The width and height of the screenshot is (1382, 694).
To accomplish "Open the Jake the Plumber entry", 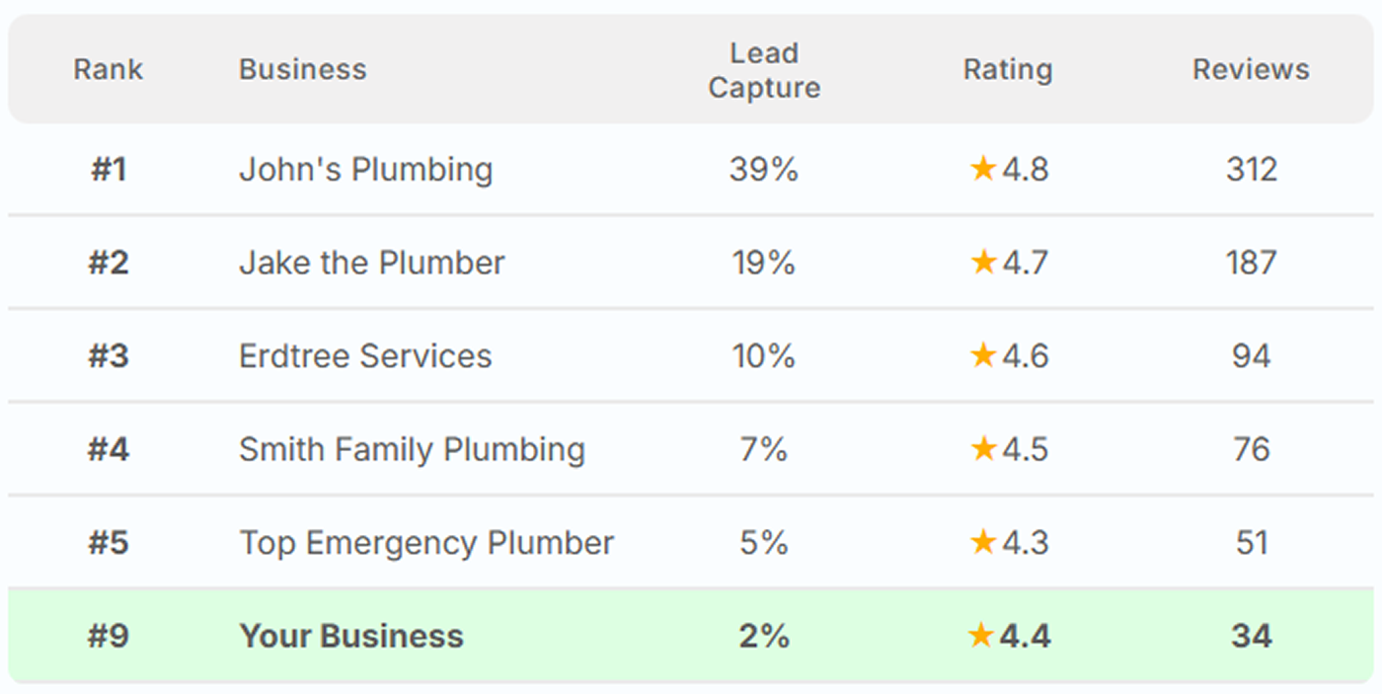I will tap(371, 263).
